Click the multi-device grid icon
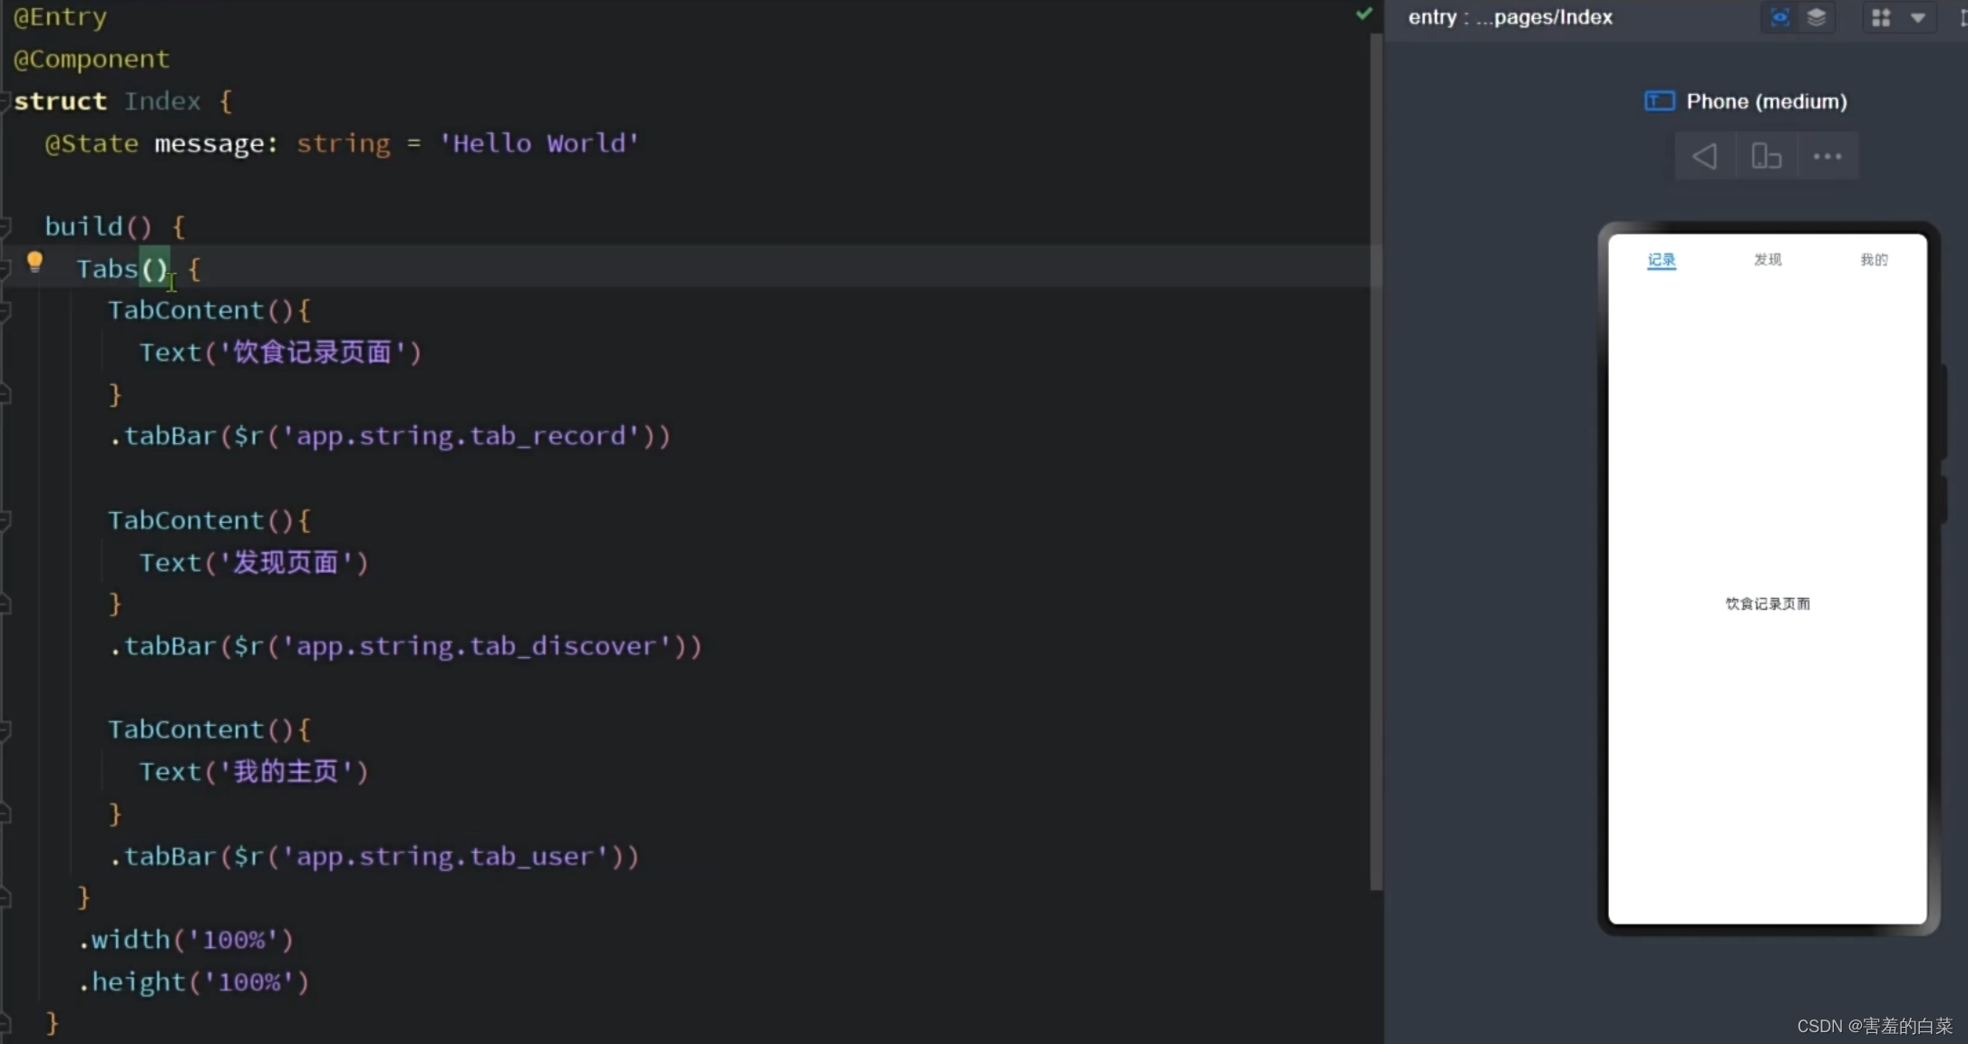The height and width of the screenshot is (1044, 1968). point(1881,17)
